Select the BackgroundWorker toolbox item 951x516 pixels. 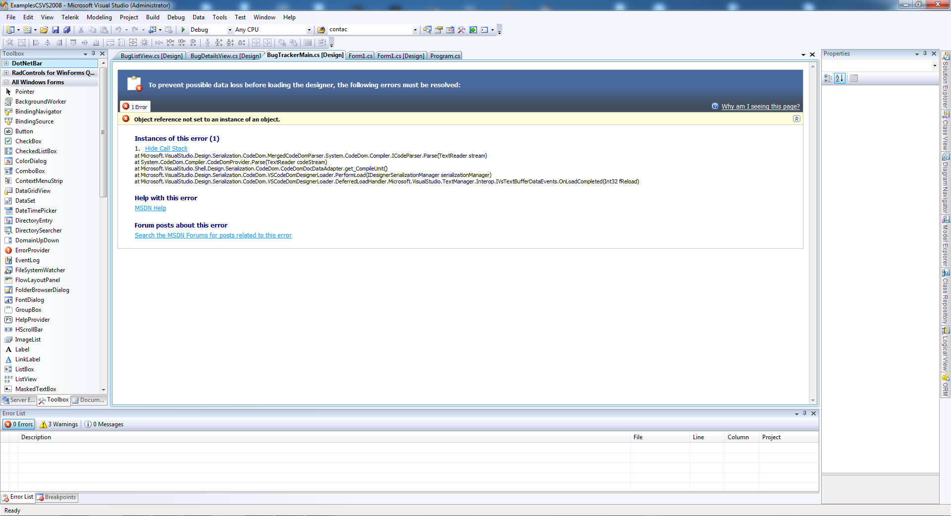coord(40,102)
